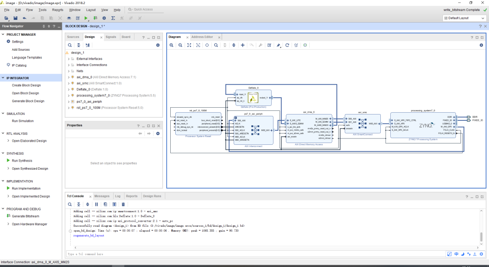489x267 pixels.
Task: Click the Save icon in main toolbar
Action: 15,18
